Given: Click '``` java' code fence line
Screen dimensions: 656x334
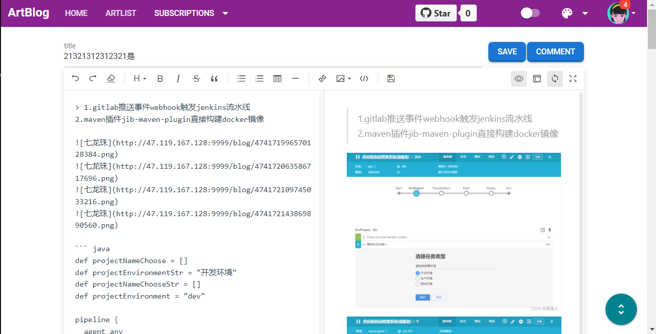Looking at the screenshot, I should click(92, 249).
